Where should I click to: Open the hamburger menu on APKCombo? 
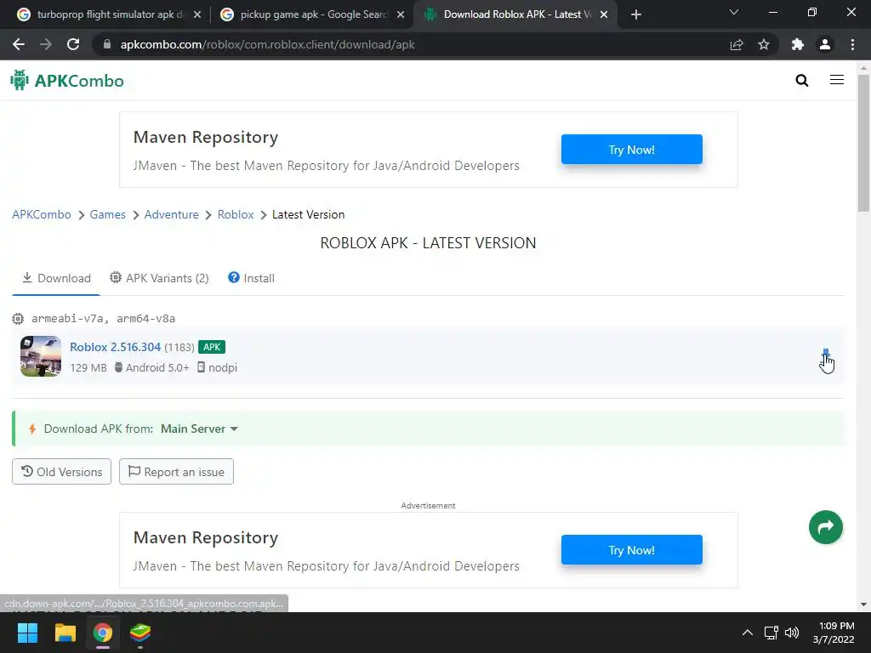click(x=837, y=80)
